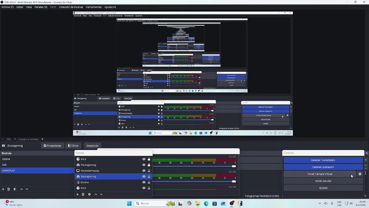The image size is (369, 208).
Task: Move the source down with the Fuentes down arrow
Action: point(101,194)
